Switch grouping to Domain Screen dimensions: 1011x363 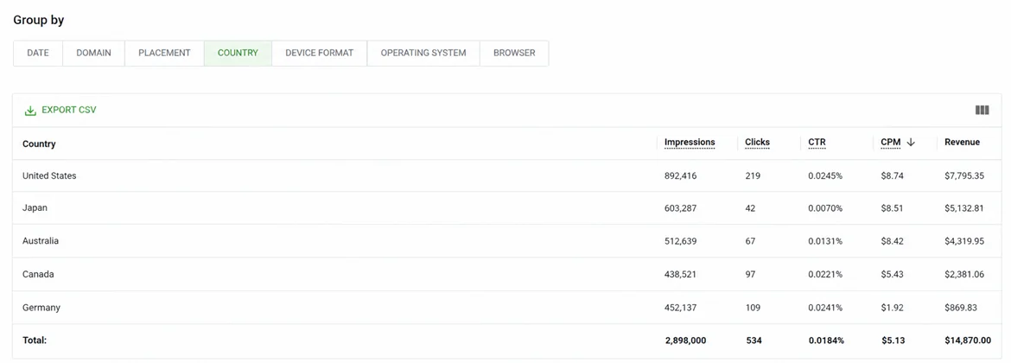(x=93, y=53)
